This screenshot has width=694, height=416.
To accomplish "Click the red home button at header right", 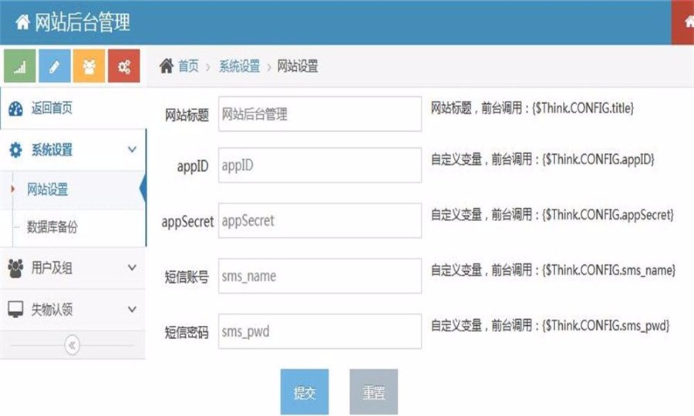I will point(683,22).
